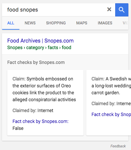Click the blue magnifier search button
Image resolution: width=131 pixels, height=150 pixels.
click(x=122, y=10)
